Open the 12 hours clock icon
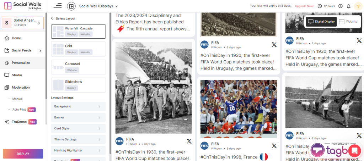The width and height of the screenshot is (364, 161). click(x=320, y=6)
